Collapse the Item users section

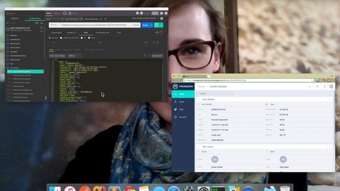click(x=330, y=147)
